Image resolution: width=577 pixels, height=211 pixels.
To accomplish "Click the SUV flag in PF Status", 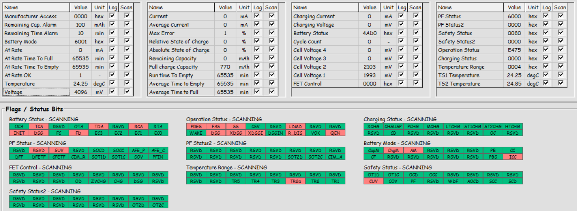I will [59, 151].
